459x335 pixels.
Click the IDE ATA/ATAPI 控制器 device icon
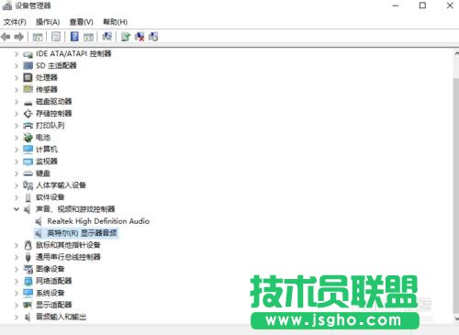28,54
